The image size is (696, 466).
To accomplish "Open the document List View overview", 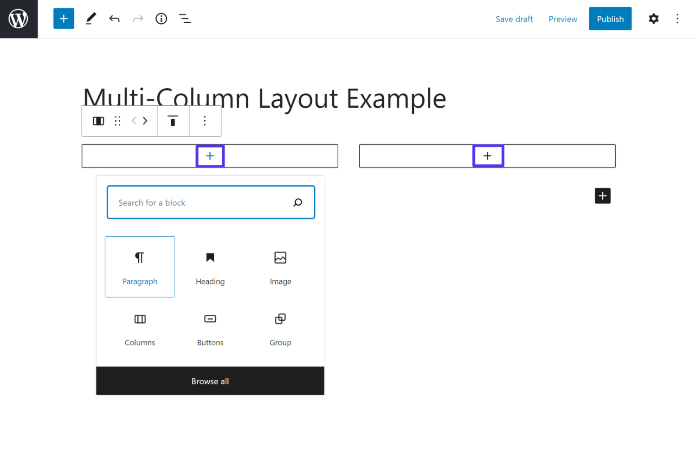I will tap(185, 19).
